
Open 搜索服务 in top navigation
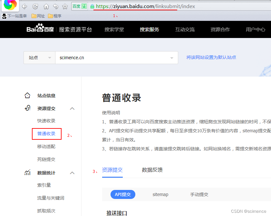[149, 30]
